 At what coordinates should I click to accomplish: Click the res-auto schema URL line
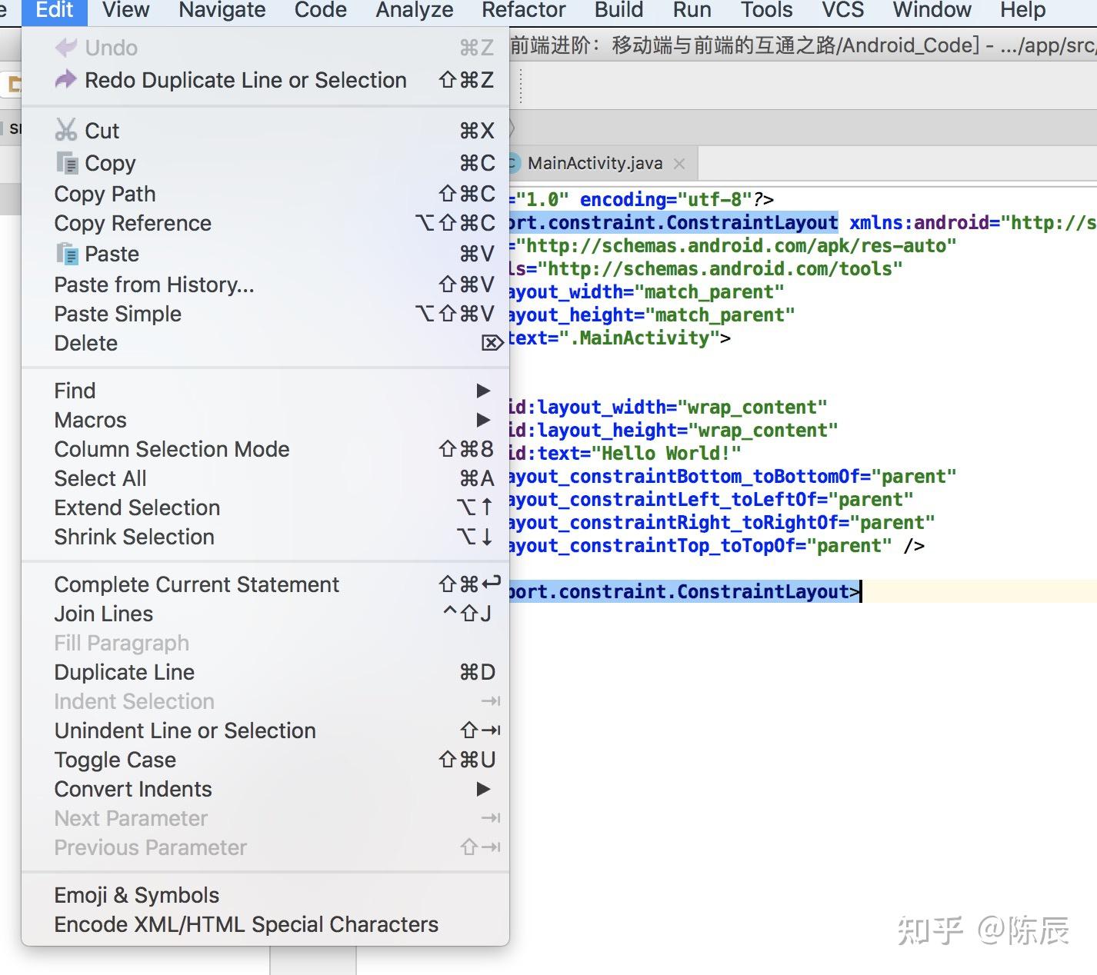click(x=733, y=246)
